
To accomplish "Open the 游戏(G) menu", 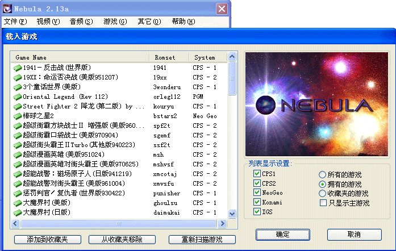I will [x=115, y=22].
